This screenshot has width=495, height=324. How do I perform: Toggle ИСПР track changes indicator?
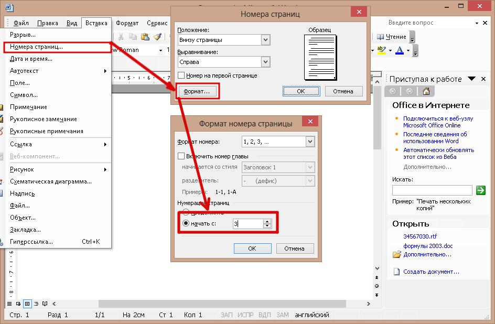pyautogui.click(x=245, y=315)
